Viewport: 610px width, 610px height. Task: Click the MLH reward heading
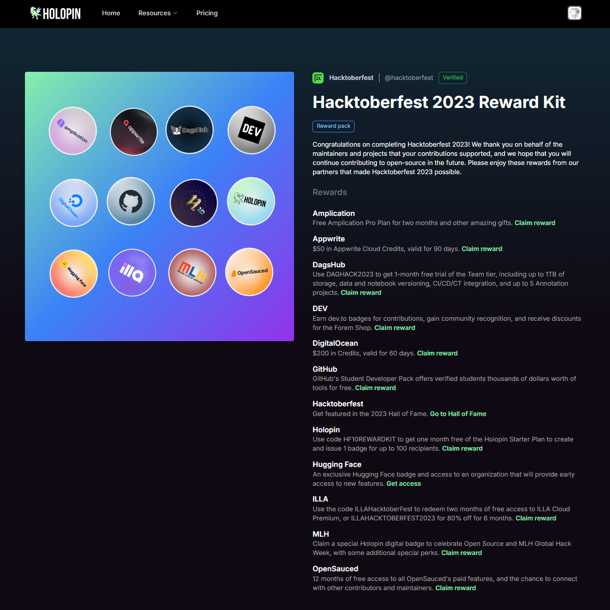coord(321,534)
